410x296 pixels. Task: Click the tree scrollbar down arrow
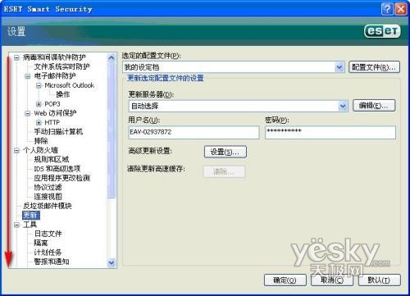coord(112,262)
